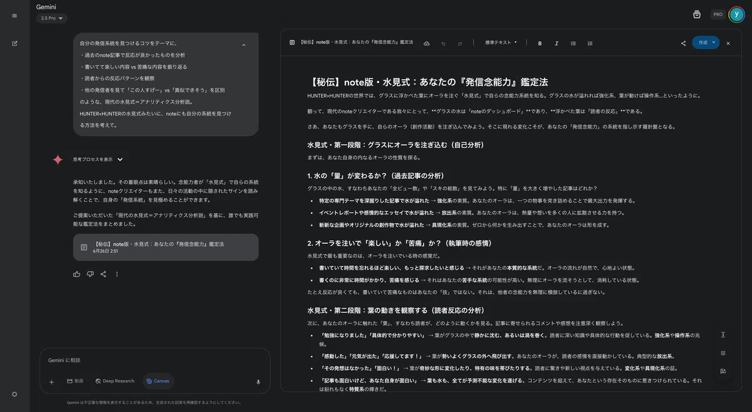The height and width of the screenshot is (412, 752).
Task: Enable Deep Research mode
Action: 115,381
